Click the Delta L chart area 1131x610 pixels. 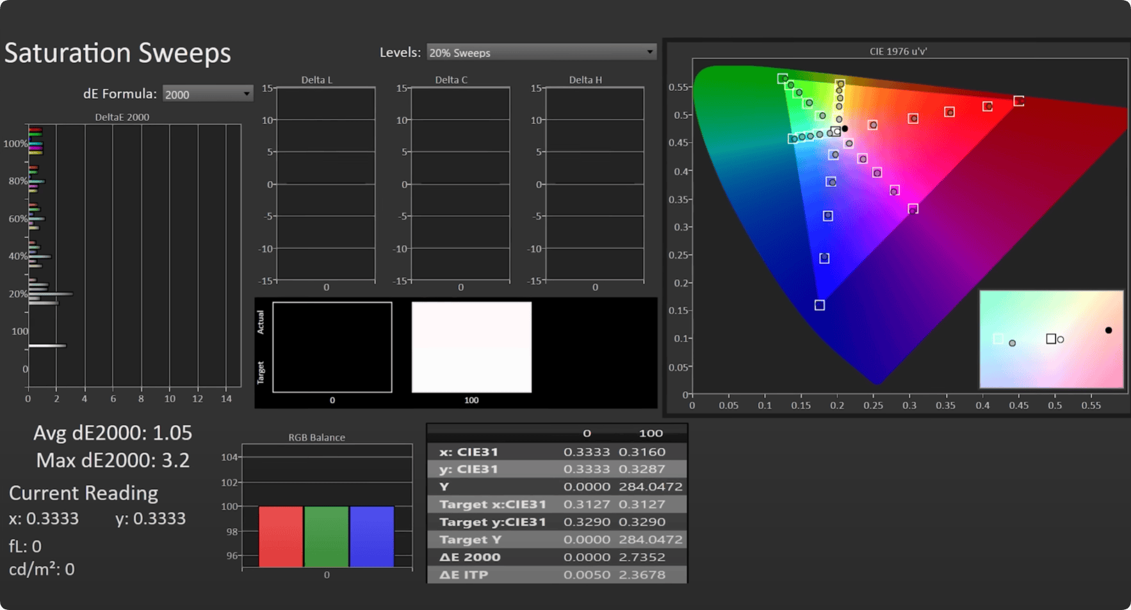pyautogui.click(x=326, y=184)
